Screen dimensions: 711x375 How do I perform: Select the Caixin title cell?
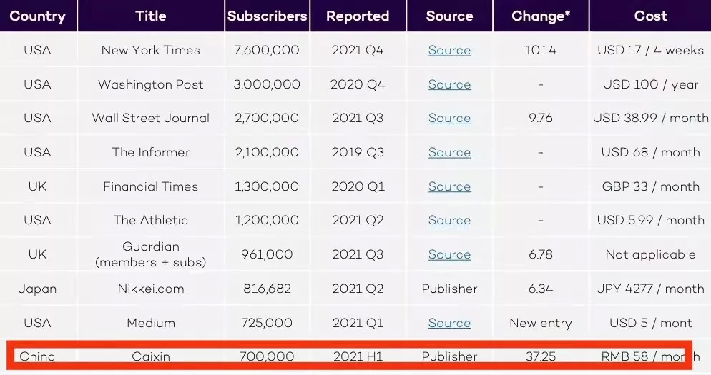(x=151, y=356)
